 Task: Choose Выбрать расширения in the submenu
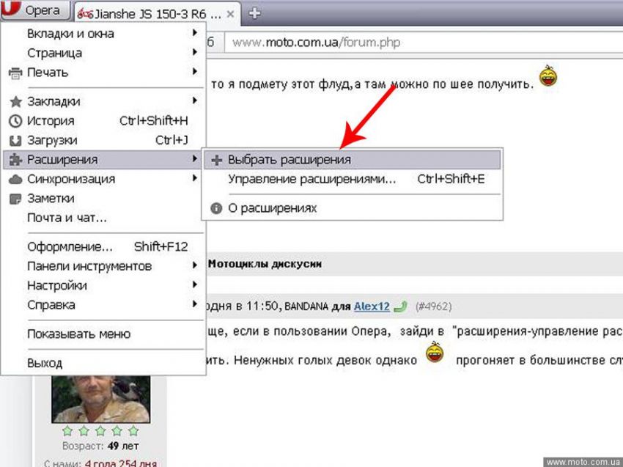(x=353, y=160)
